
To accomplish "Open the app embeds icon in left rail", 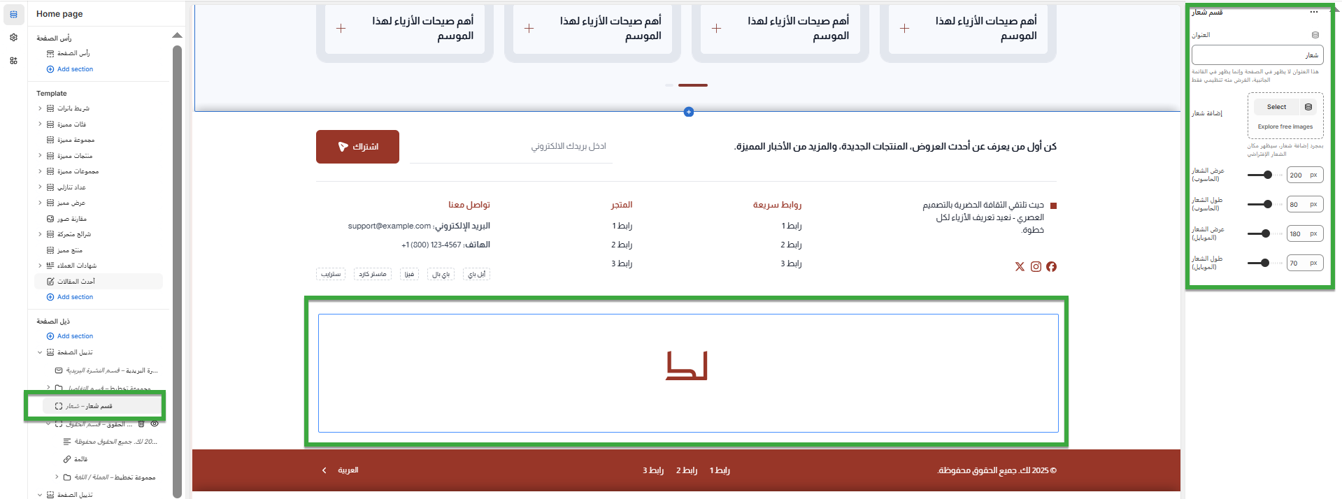I will tap(13, 61).
